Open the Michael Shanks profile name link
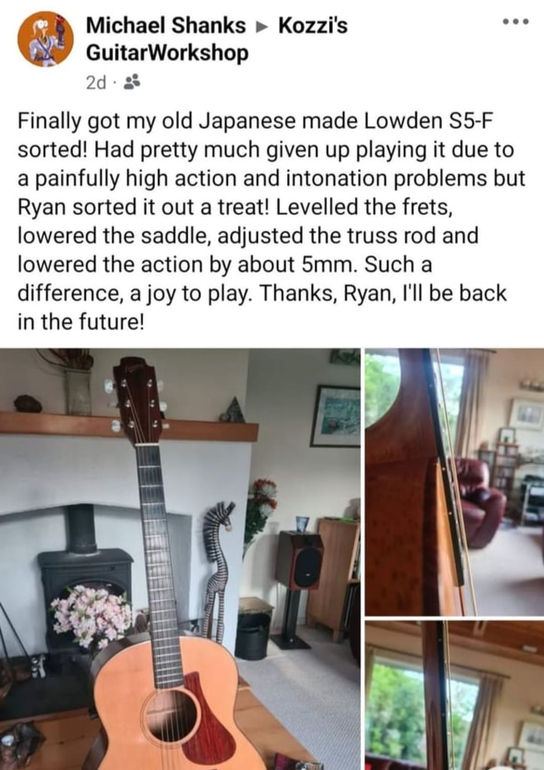 pos(166,25)
